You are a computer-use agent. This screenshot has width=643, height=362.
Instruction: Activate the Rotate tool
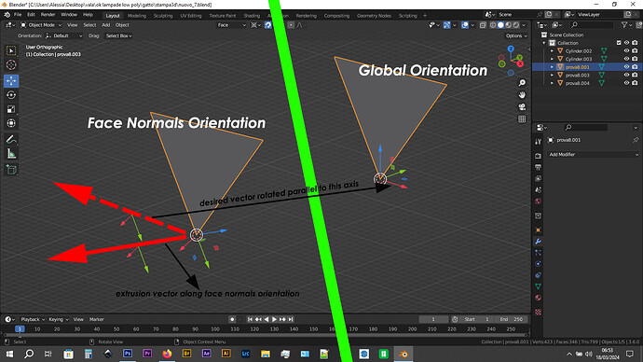click(x=11, y=95)
